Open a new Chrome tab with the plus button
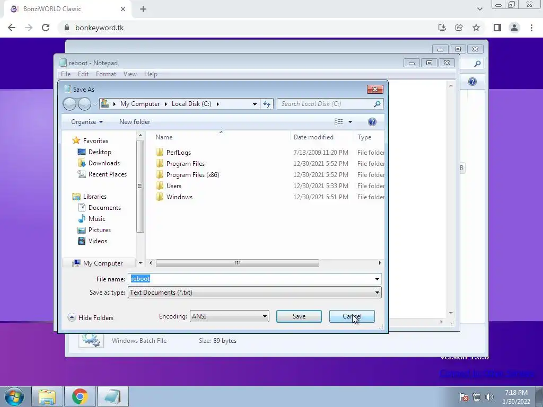This screenshot has width=543, height=407. point(143,9)
